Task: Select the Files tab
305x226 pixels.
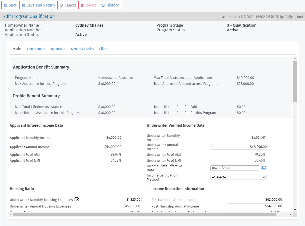Action: (103, 49)
